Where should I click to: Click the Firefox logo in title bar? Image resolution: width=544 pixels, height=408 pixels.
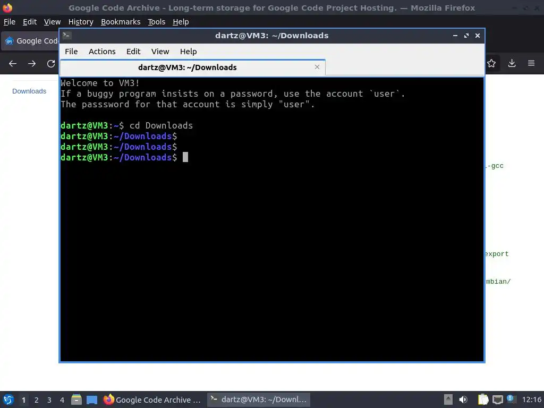7,7
